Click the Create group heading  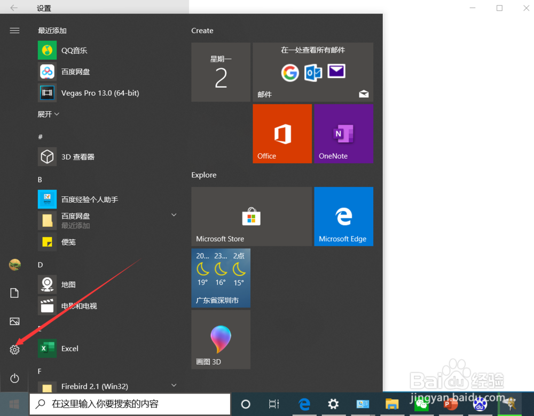click(202, 30)
